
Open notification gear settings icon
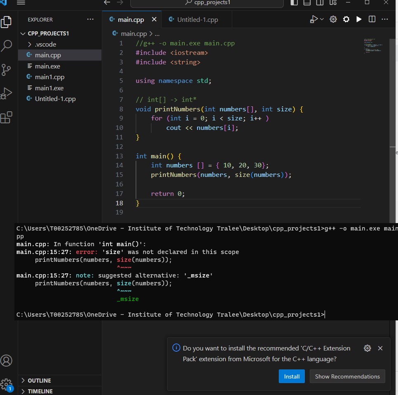point(367,348)
